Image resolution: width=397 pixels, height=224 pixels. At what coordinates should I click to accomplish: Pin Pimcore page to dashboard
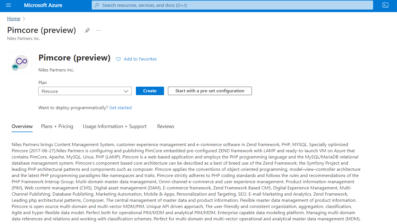click(x=87, y=30)
